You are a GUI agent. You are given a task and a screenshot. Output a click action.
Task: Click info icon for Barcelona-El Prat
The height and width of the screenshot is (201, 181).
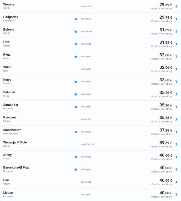coord(75,169)
